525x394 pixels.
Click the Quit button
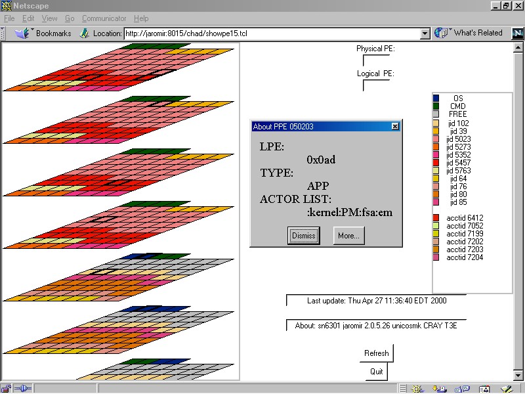[376, 371]
